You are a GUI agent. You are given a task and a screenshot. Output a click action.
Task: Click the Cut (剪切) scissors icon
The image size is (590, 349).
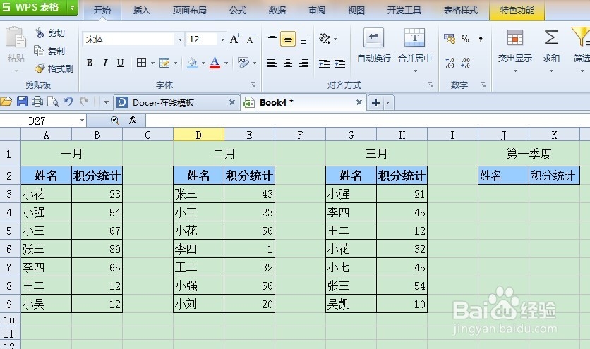pyautogui.click(x=40, y=33)
